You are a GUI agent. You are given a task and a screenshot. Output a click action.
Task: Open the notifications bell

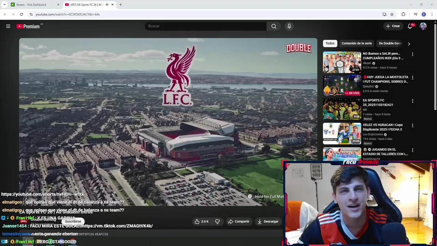click(410, 26)
